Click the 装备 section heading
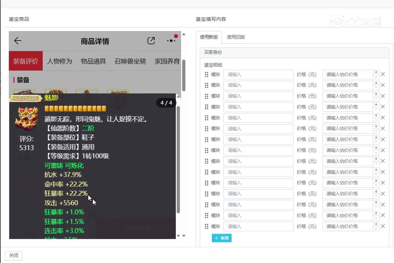This screenshot has width=394, height=263. tap(23, 80)
